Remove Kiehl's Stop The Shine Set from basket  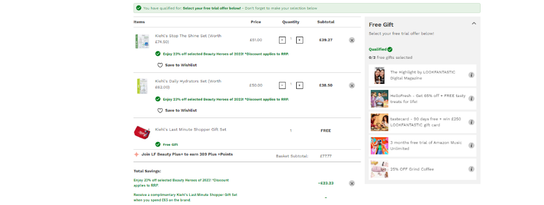coord(352,40)
